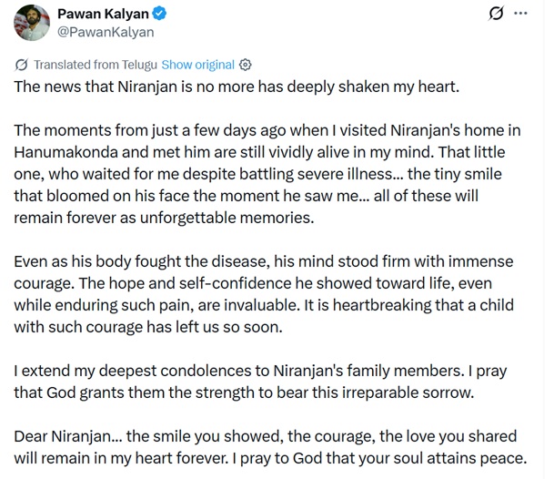Click the line will remain in my heart forever

(271, 458)
